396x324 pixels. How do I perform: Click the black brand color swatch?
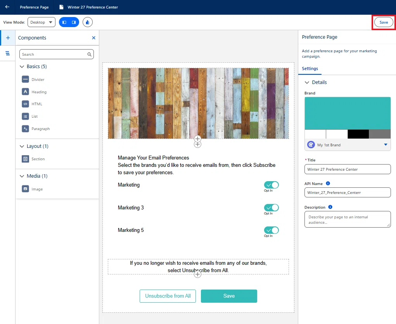[358, 134]
